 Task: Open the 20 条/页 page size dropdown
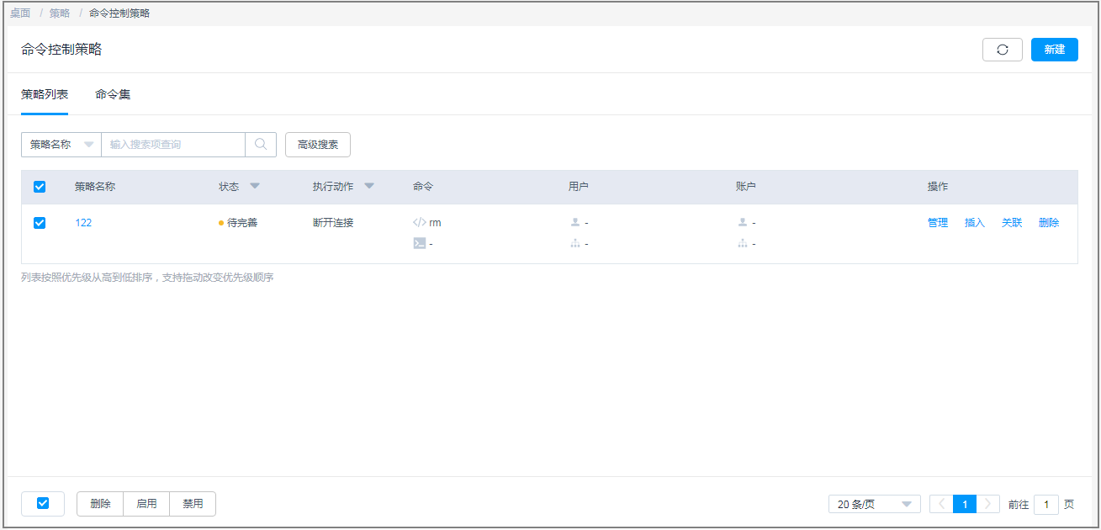click(874, 505)
